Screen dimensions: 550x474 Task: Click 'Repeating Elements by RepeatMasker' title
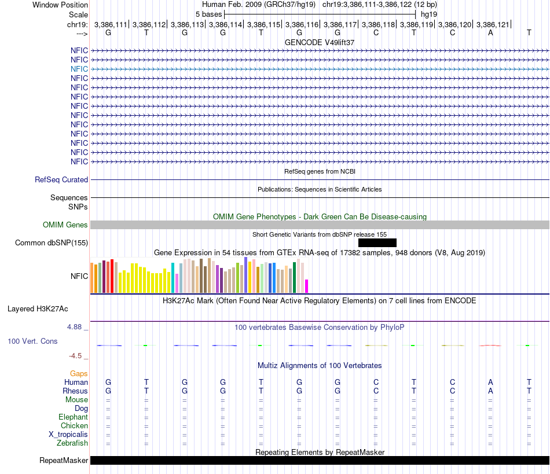tap(320, 452)
